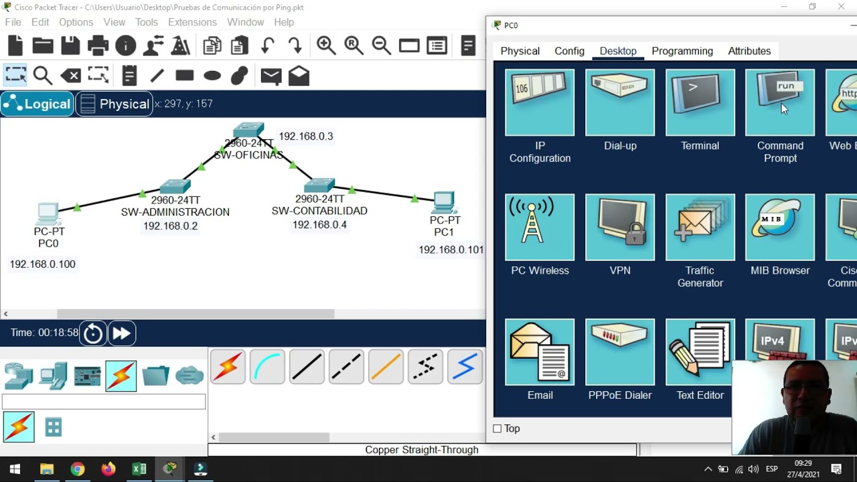
Task: Open the Options menu
Action: pos(76,22)
